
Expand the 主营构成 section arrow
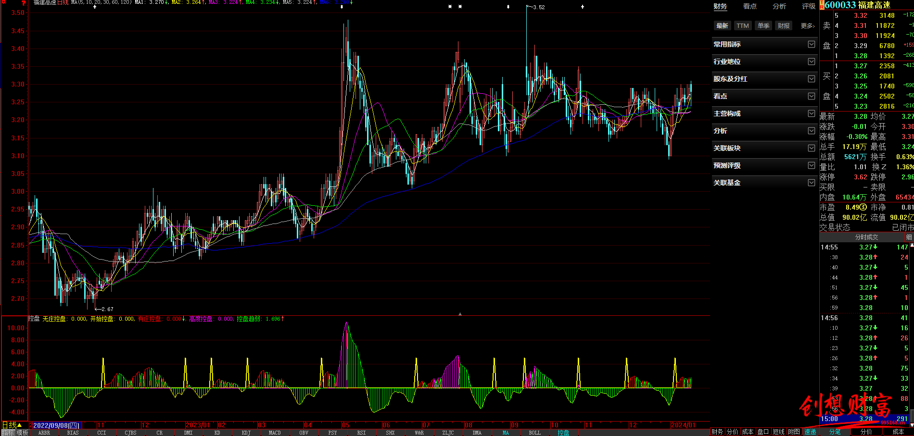pyautogui.click(x=812, y=113)
